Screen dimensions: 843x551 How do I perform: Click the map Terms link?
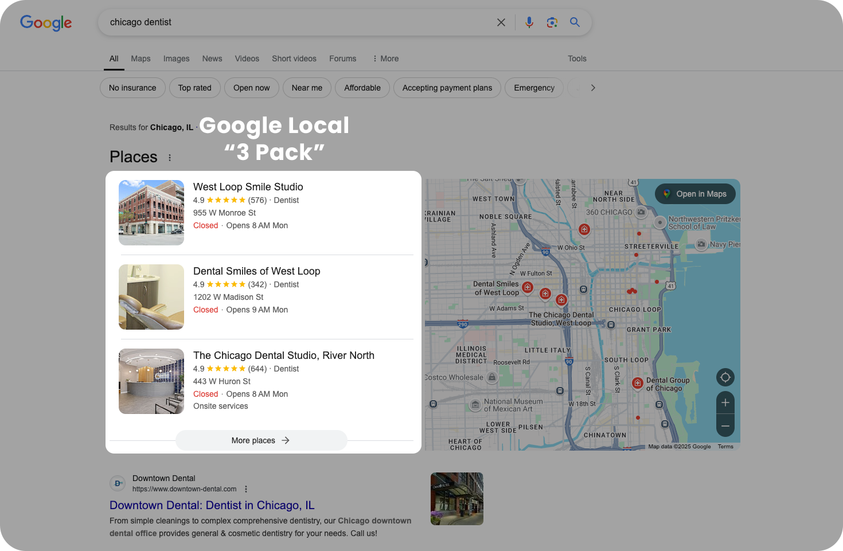(725, 447)
